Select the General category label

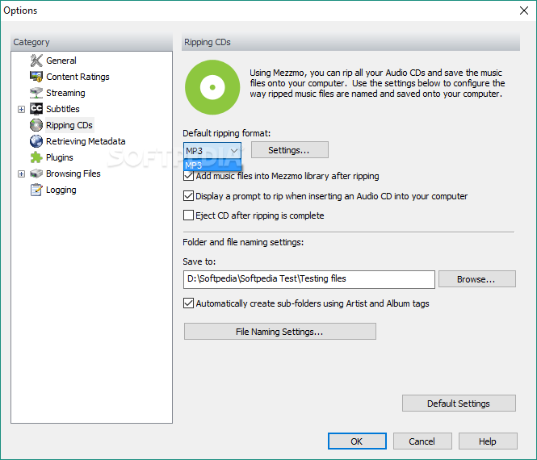tap(61, 61)
